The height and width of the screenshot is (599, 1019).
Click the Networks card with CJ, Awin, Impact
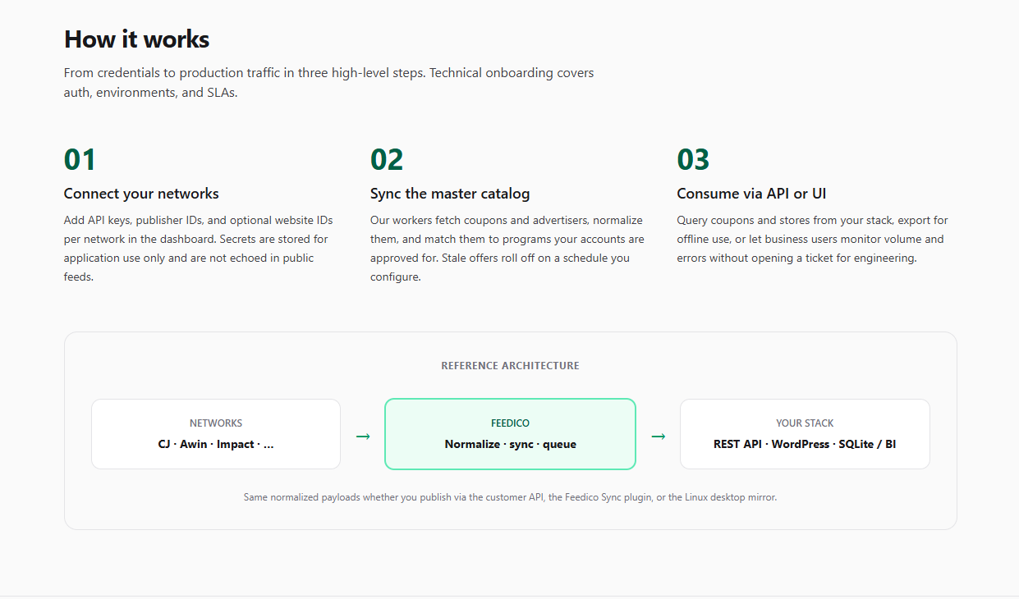click(x=216, y=434)
